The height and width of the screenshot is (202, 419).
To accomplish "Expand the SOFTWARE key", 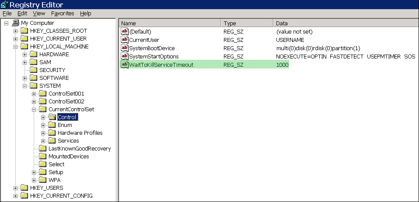I will [24, 78].
